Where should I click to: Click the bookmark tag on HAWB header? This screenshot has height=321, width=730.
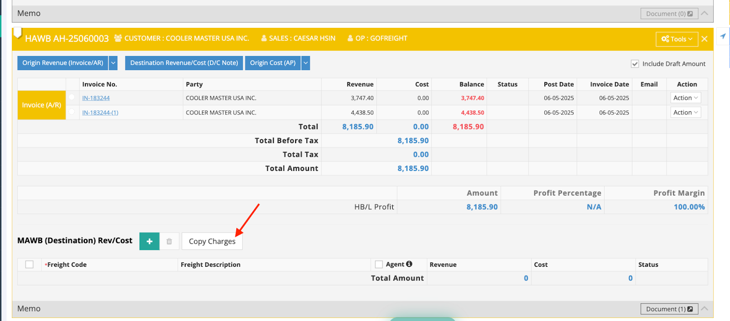click(x=18, y=33)
